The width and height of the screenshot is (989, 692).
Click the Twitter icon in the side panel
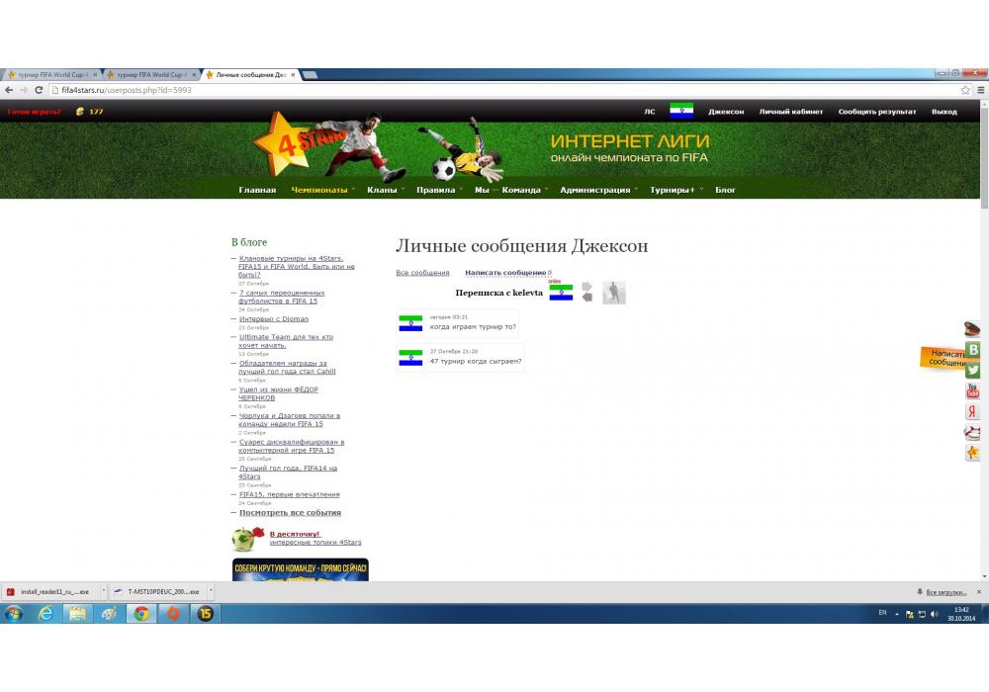tap(973, 370)
